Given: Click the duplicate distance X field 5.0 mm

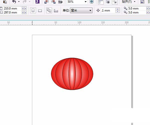Looking at the screenshot, I should tap(137, 8).
